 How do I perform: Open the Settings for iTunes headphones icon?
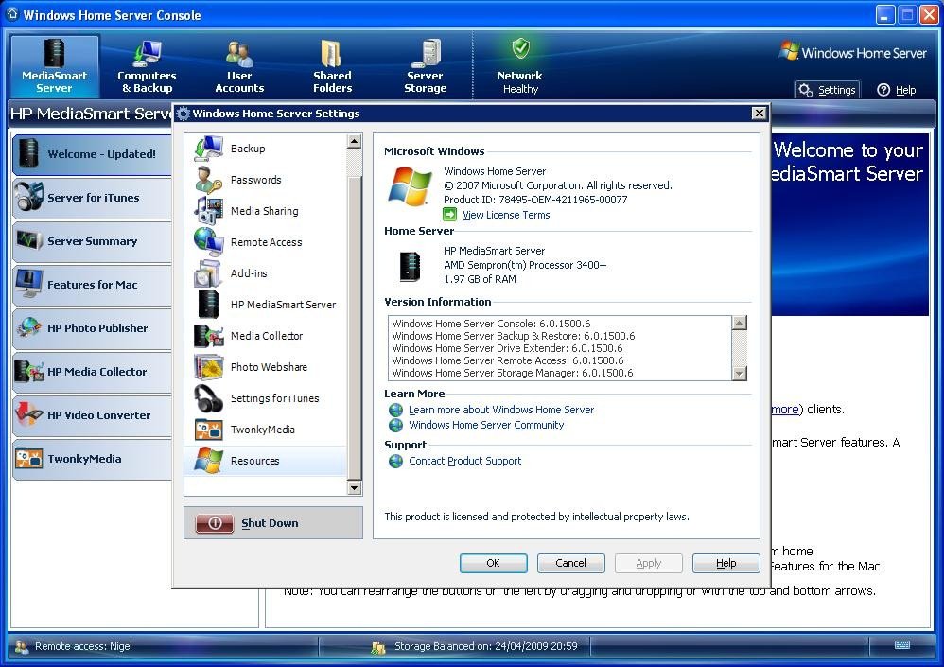pos(208,398)
